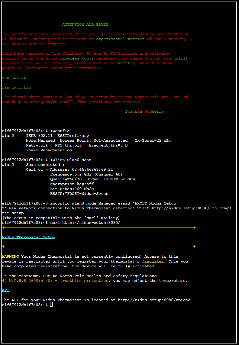The image size is (239, 345).
Task: Click the Nidus Thermostat Setup heading
Action: 28,237
